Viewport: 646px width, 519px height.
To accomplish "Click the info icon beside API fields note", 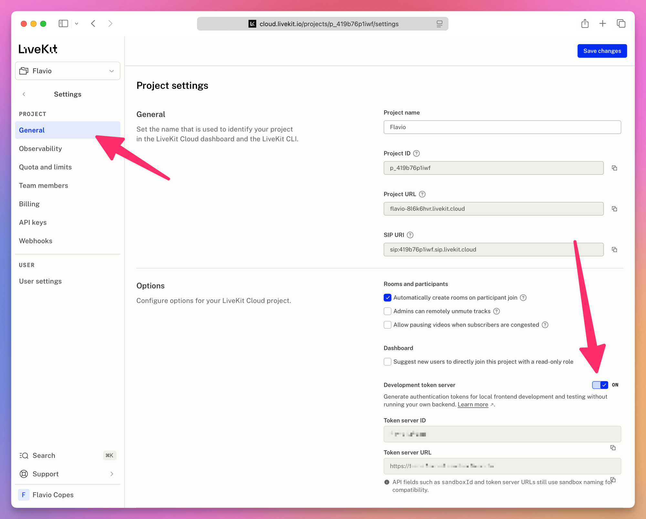I will coord(387,482).
